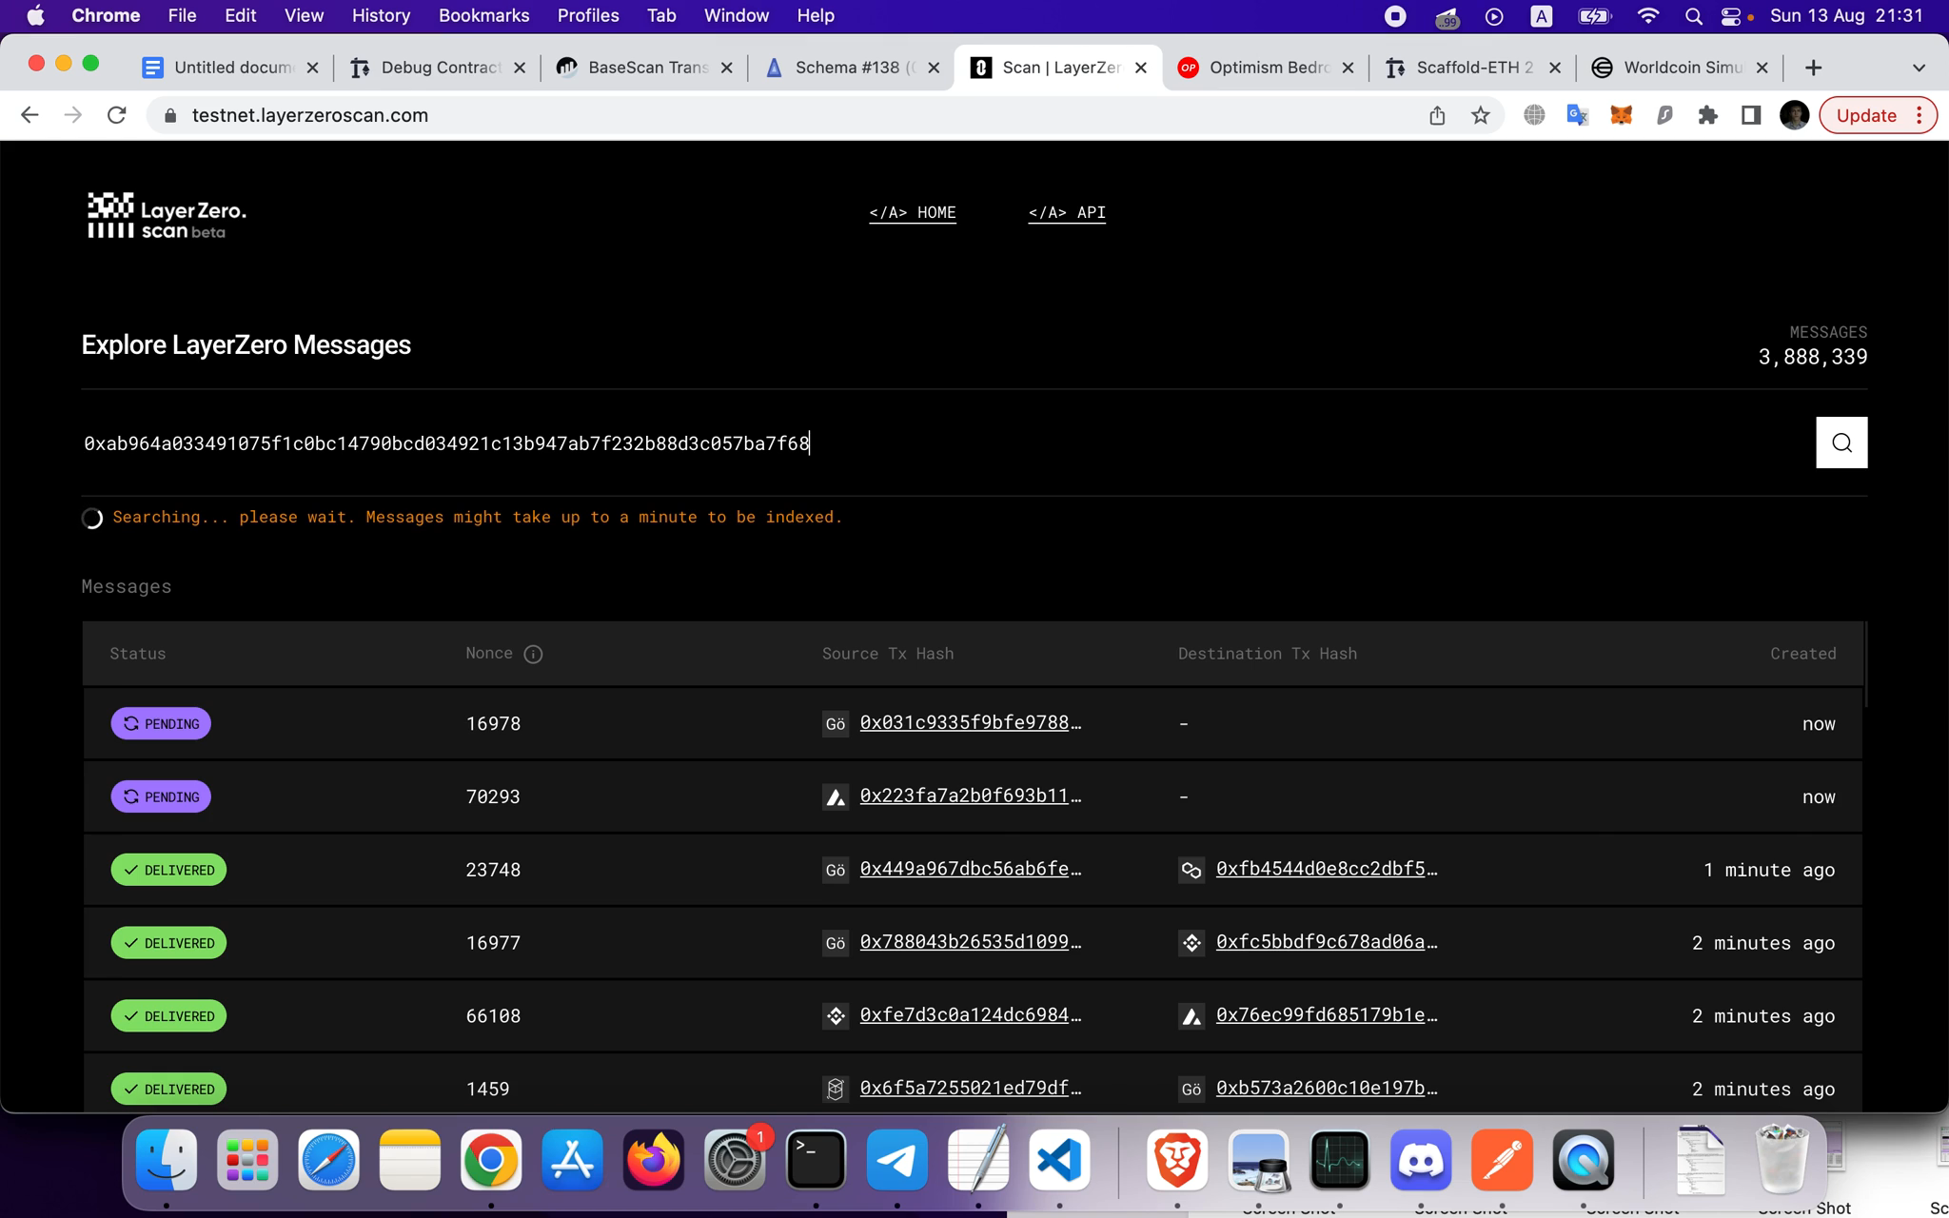Click the search magnifier button

1841,442
